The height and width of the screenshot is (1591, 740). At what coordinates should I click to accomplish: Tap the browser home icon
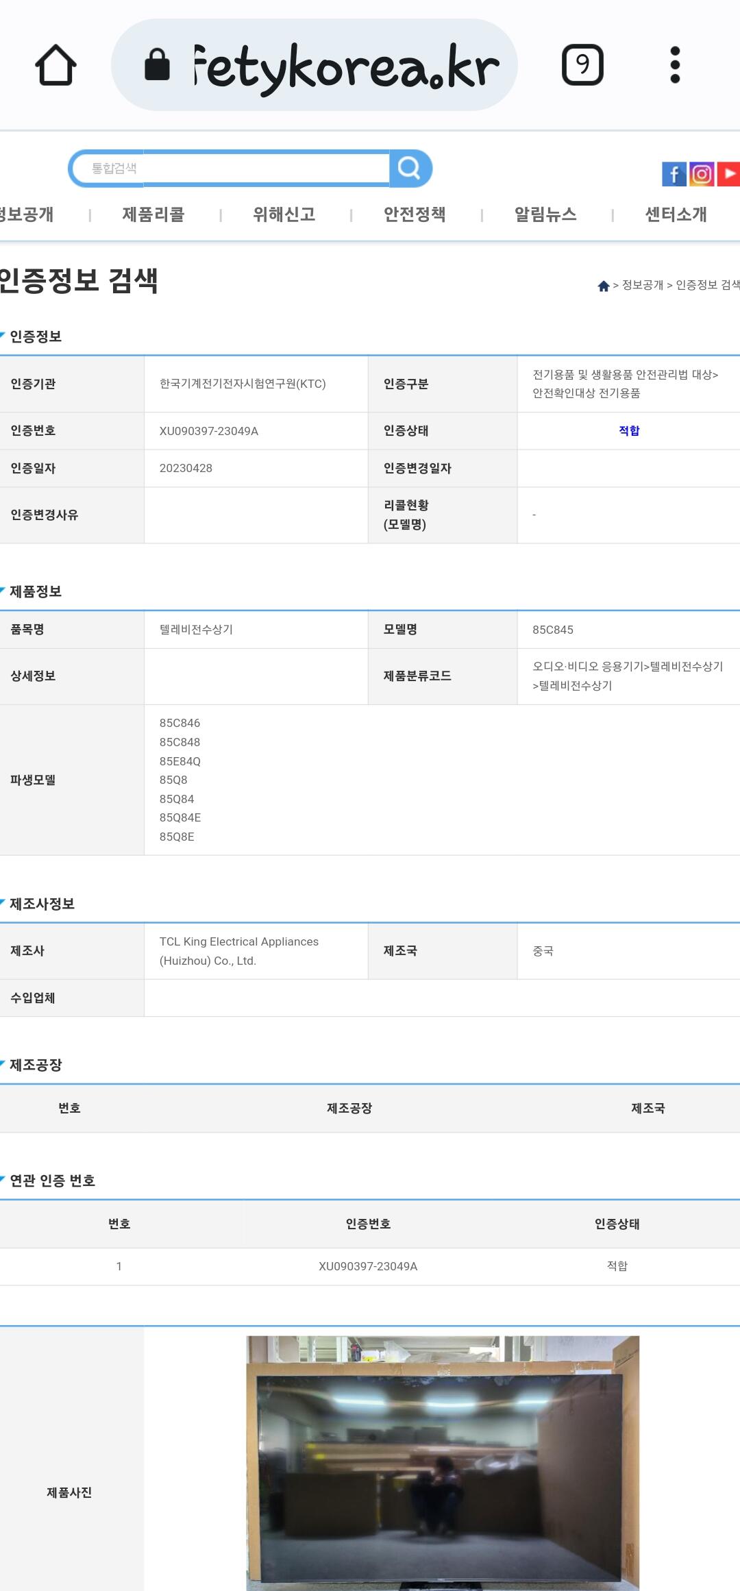[x=56, y=65]
